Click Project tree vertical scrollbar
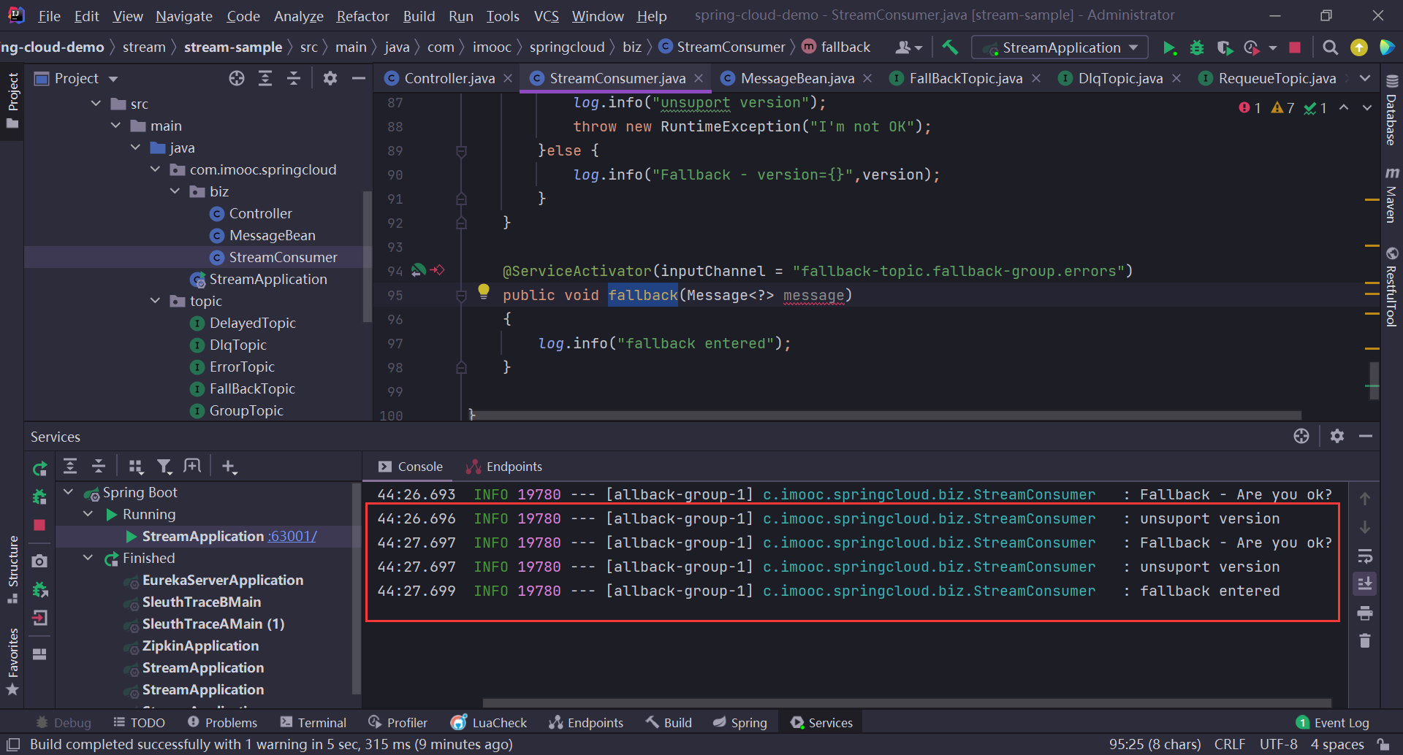 coord(368,256)
